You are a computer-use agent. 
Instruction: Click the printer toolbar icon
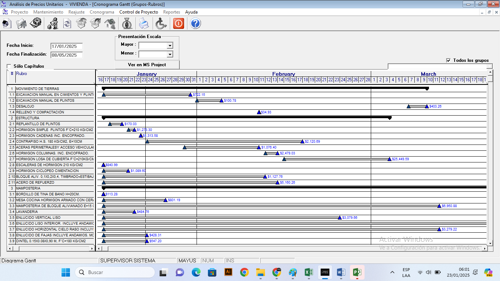pyautogui.click(x=144, y=24)
